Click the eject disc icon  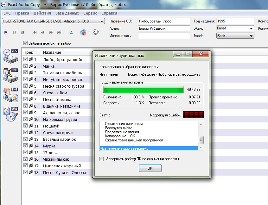(71, 32)
